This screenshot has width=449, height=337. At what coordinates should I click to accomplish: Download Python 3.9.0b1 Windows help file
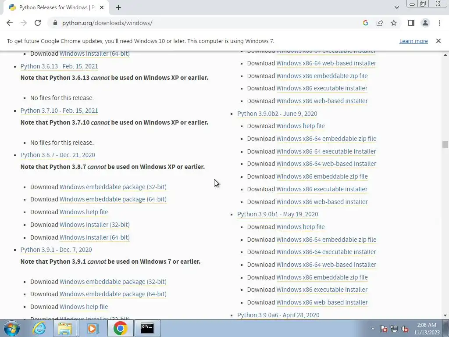(x=300, y=227)
